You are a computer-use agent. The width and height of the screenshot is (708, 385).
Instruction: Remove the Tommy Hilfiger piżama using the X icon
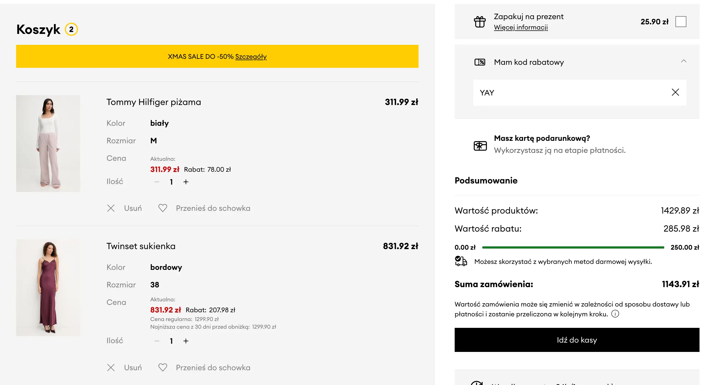(x=111, y=208)
